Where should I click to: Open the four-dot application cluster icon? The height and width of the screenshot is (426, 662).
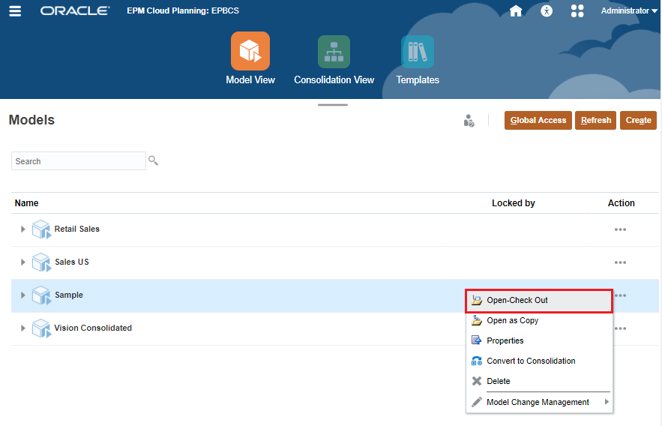(577, 10)
